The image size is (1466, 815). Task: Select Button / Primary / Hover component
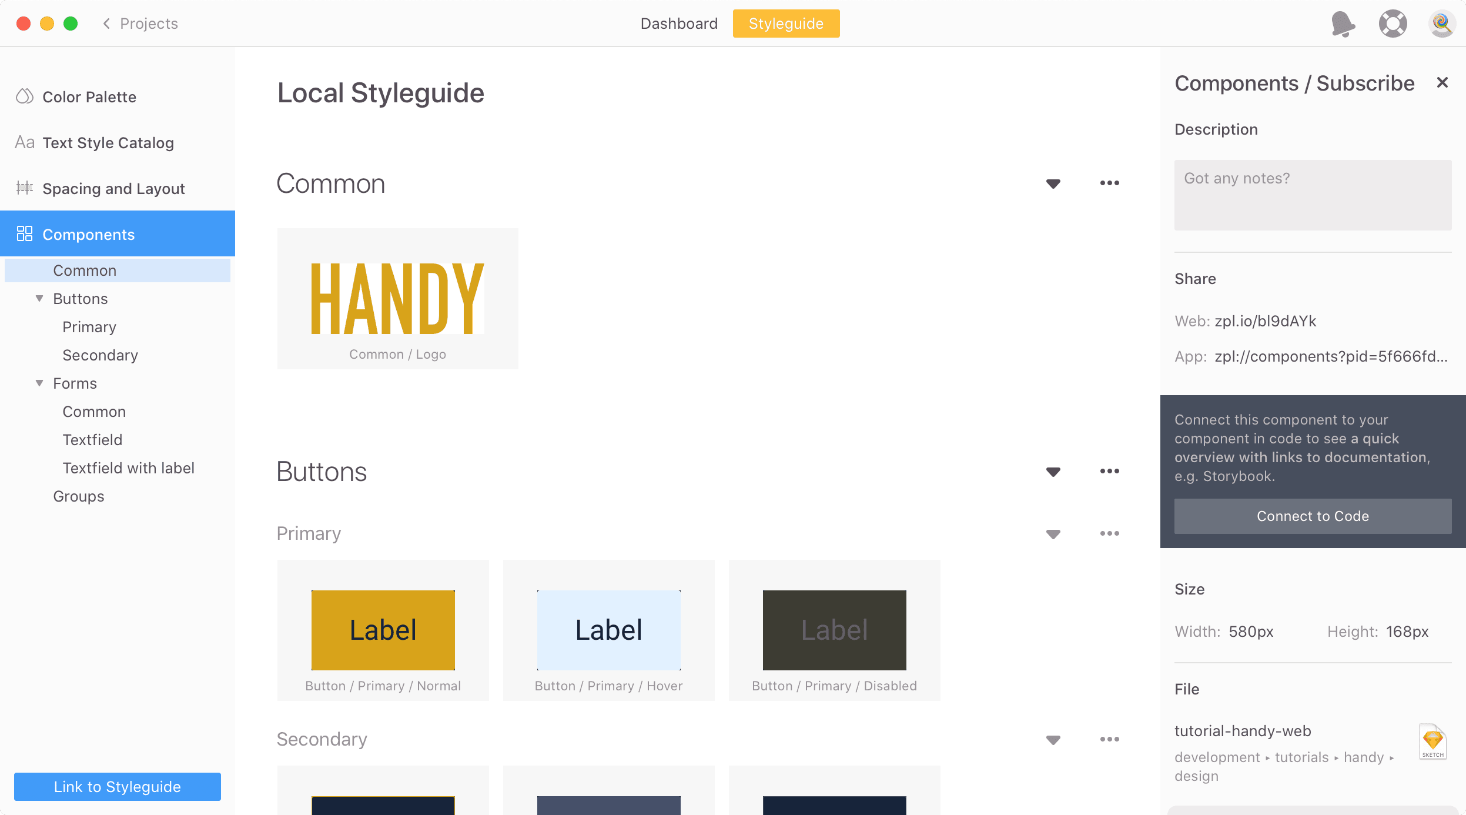[609, 630]
